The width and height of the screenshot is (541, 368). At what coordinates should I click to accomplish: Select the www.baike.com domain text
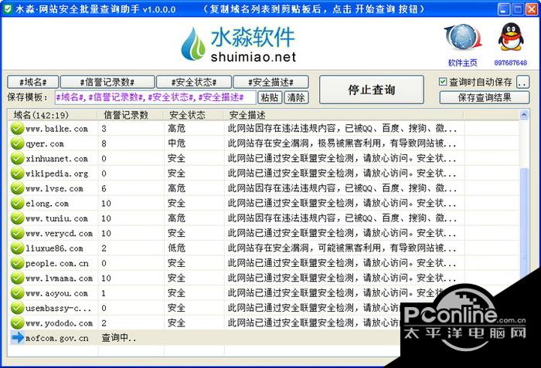(56, 129)
